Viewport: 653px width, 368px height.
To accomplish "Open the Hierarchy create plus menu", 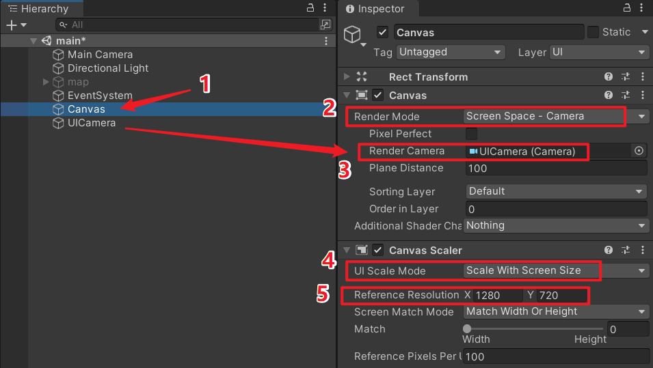I will point(16,25).
